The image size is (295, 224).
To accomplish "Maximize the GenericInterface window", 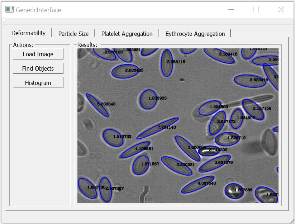I will pos(256,9).
